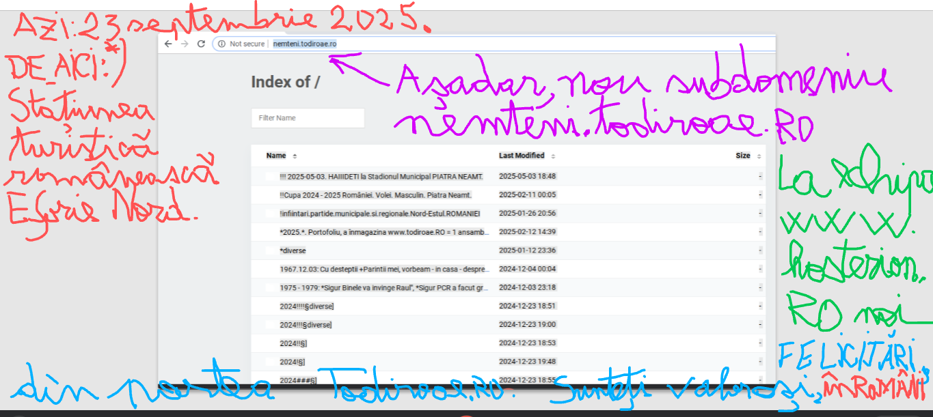Viewport: 933px width, 417px height.
Task: Sort listing by Size header
Action: click(742, 156)
